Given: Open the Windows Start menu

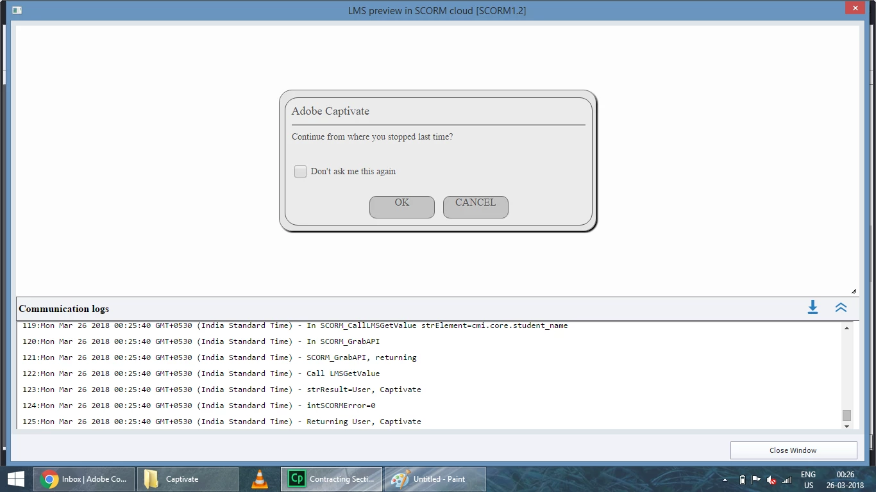Looking at the screenshot, I should tap(15, 479).
